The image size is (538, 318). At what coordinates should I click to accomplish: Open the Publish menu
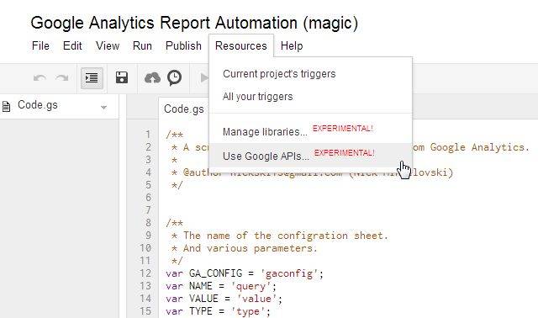pos(183,45)
